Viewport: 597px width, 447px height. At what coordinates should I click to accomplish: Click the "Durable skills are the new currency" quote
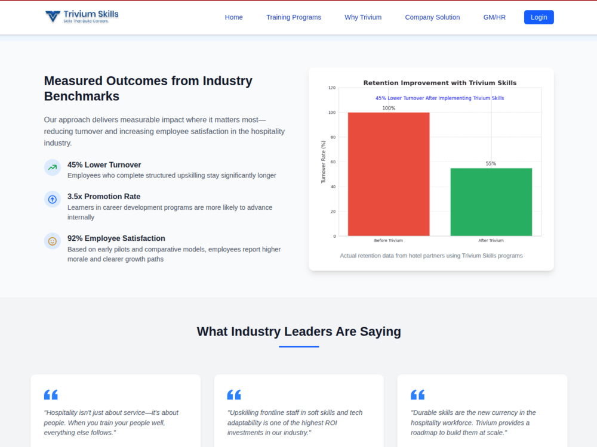click(473, 423)
